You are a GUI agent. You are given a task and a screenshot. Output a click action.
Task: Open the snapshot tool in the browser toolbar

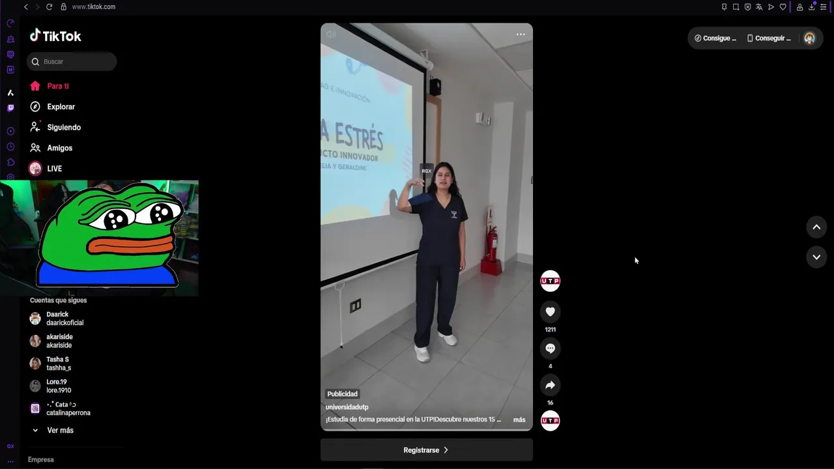736,7
